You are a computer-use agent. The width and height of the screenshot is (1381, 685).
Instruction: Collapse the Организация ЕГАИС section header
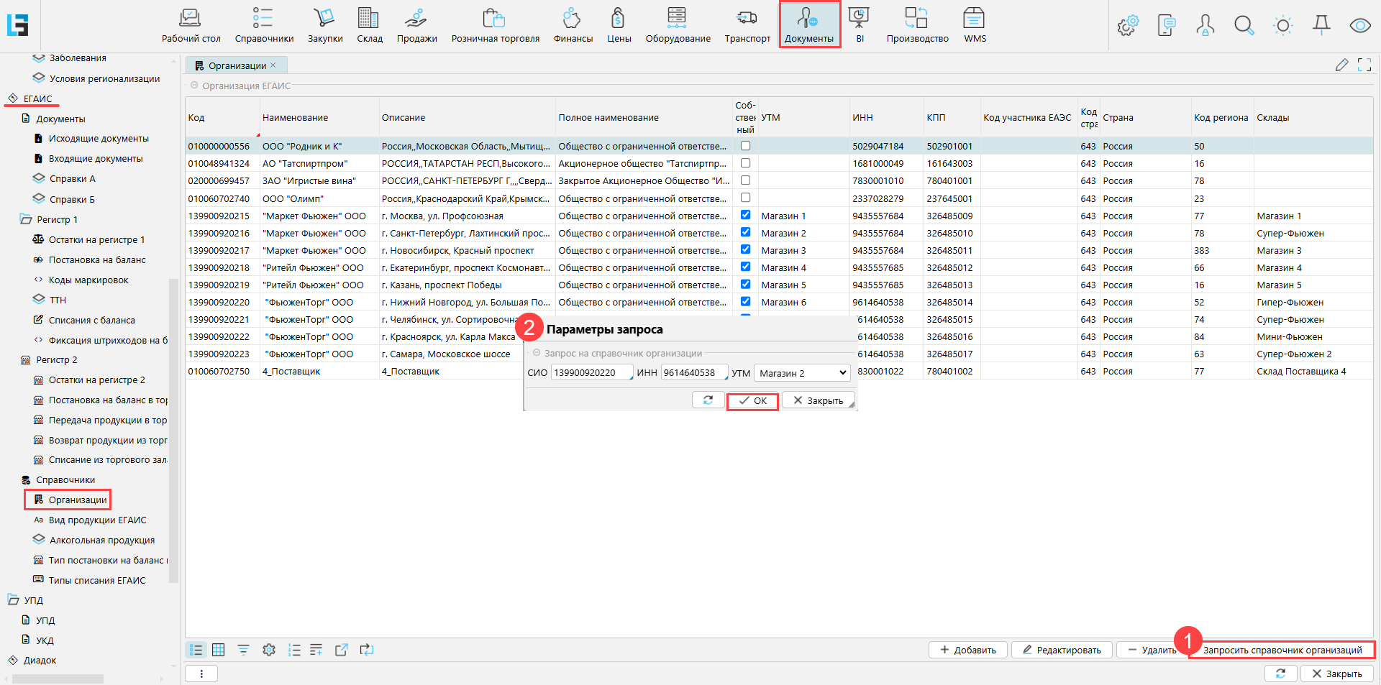point(194,86)
